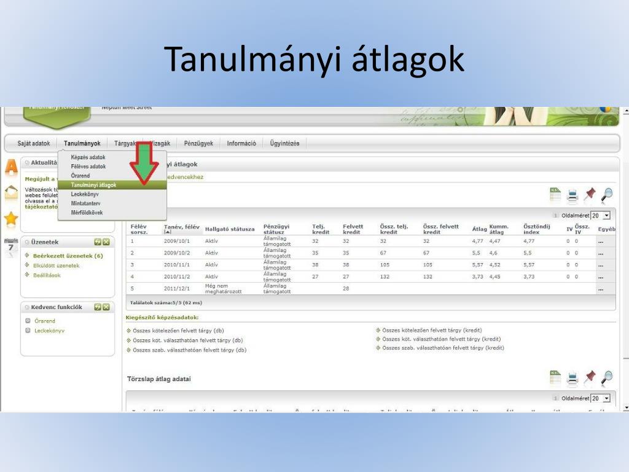Click the calendar sidebar icon

pos(11,246)
